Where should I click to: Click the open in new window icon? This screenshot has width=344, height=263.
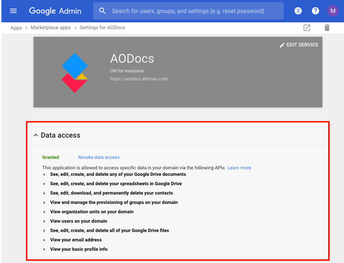(307, 28)
